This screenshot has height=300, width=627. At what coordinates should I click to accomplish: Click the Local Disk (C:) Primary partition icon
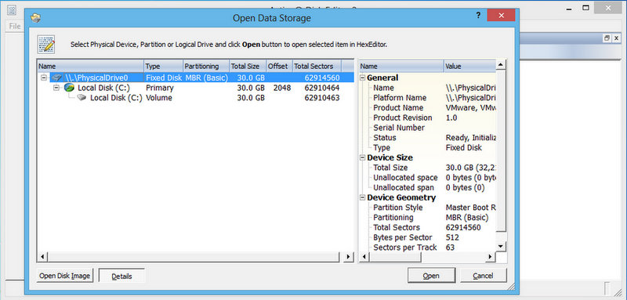tap(69, 88)
